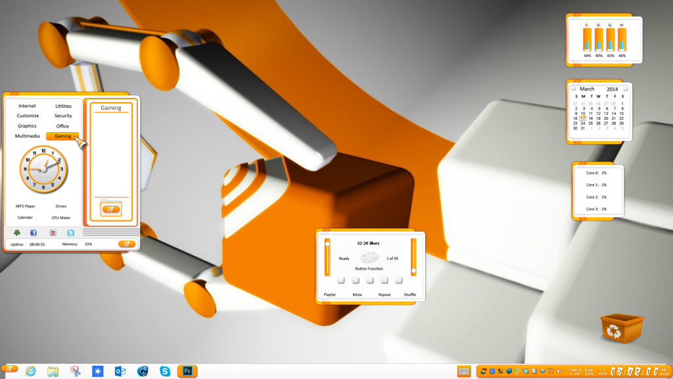Open the folder icon in Gaming panel
The image size is (673, 379).
tap(110, 209)
